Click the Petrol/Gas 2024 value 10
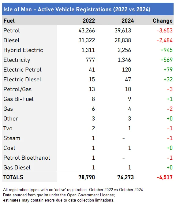This screenshot has height=204, width=180. click(128, 89)
